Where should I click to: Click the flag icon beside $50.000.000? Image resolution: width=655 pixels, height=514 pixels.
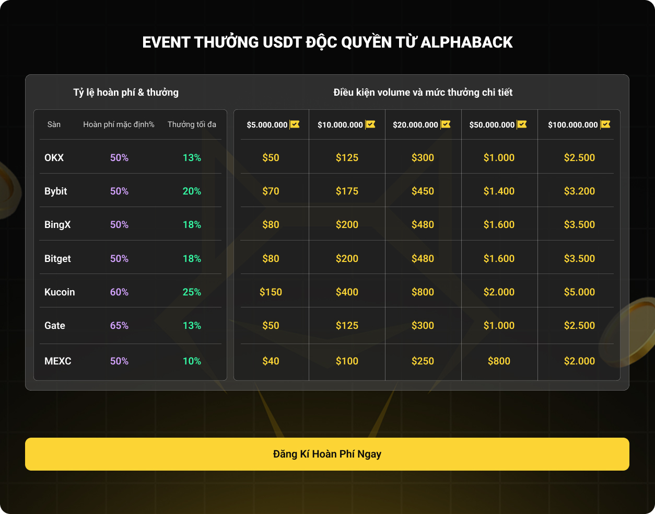(522, 124)
